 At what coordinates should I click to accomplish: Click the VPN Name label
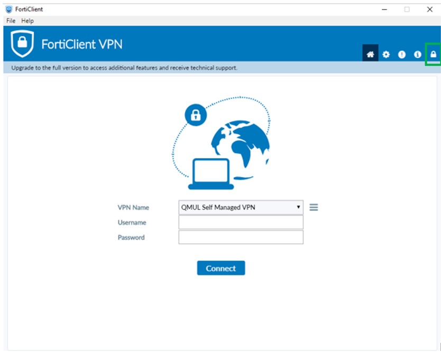[133, 208]
